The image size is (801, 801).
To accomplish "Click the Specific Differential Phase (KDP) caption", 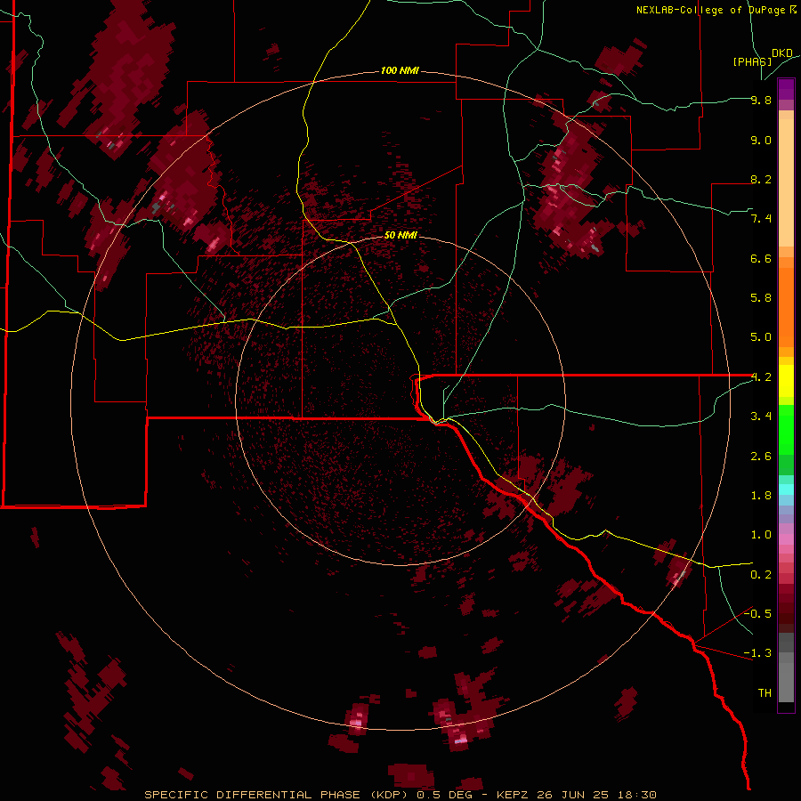I will point(278,795).
